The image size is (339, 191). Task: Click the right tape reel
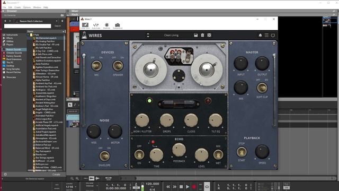tap(207, 70)
